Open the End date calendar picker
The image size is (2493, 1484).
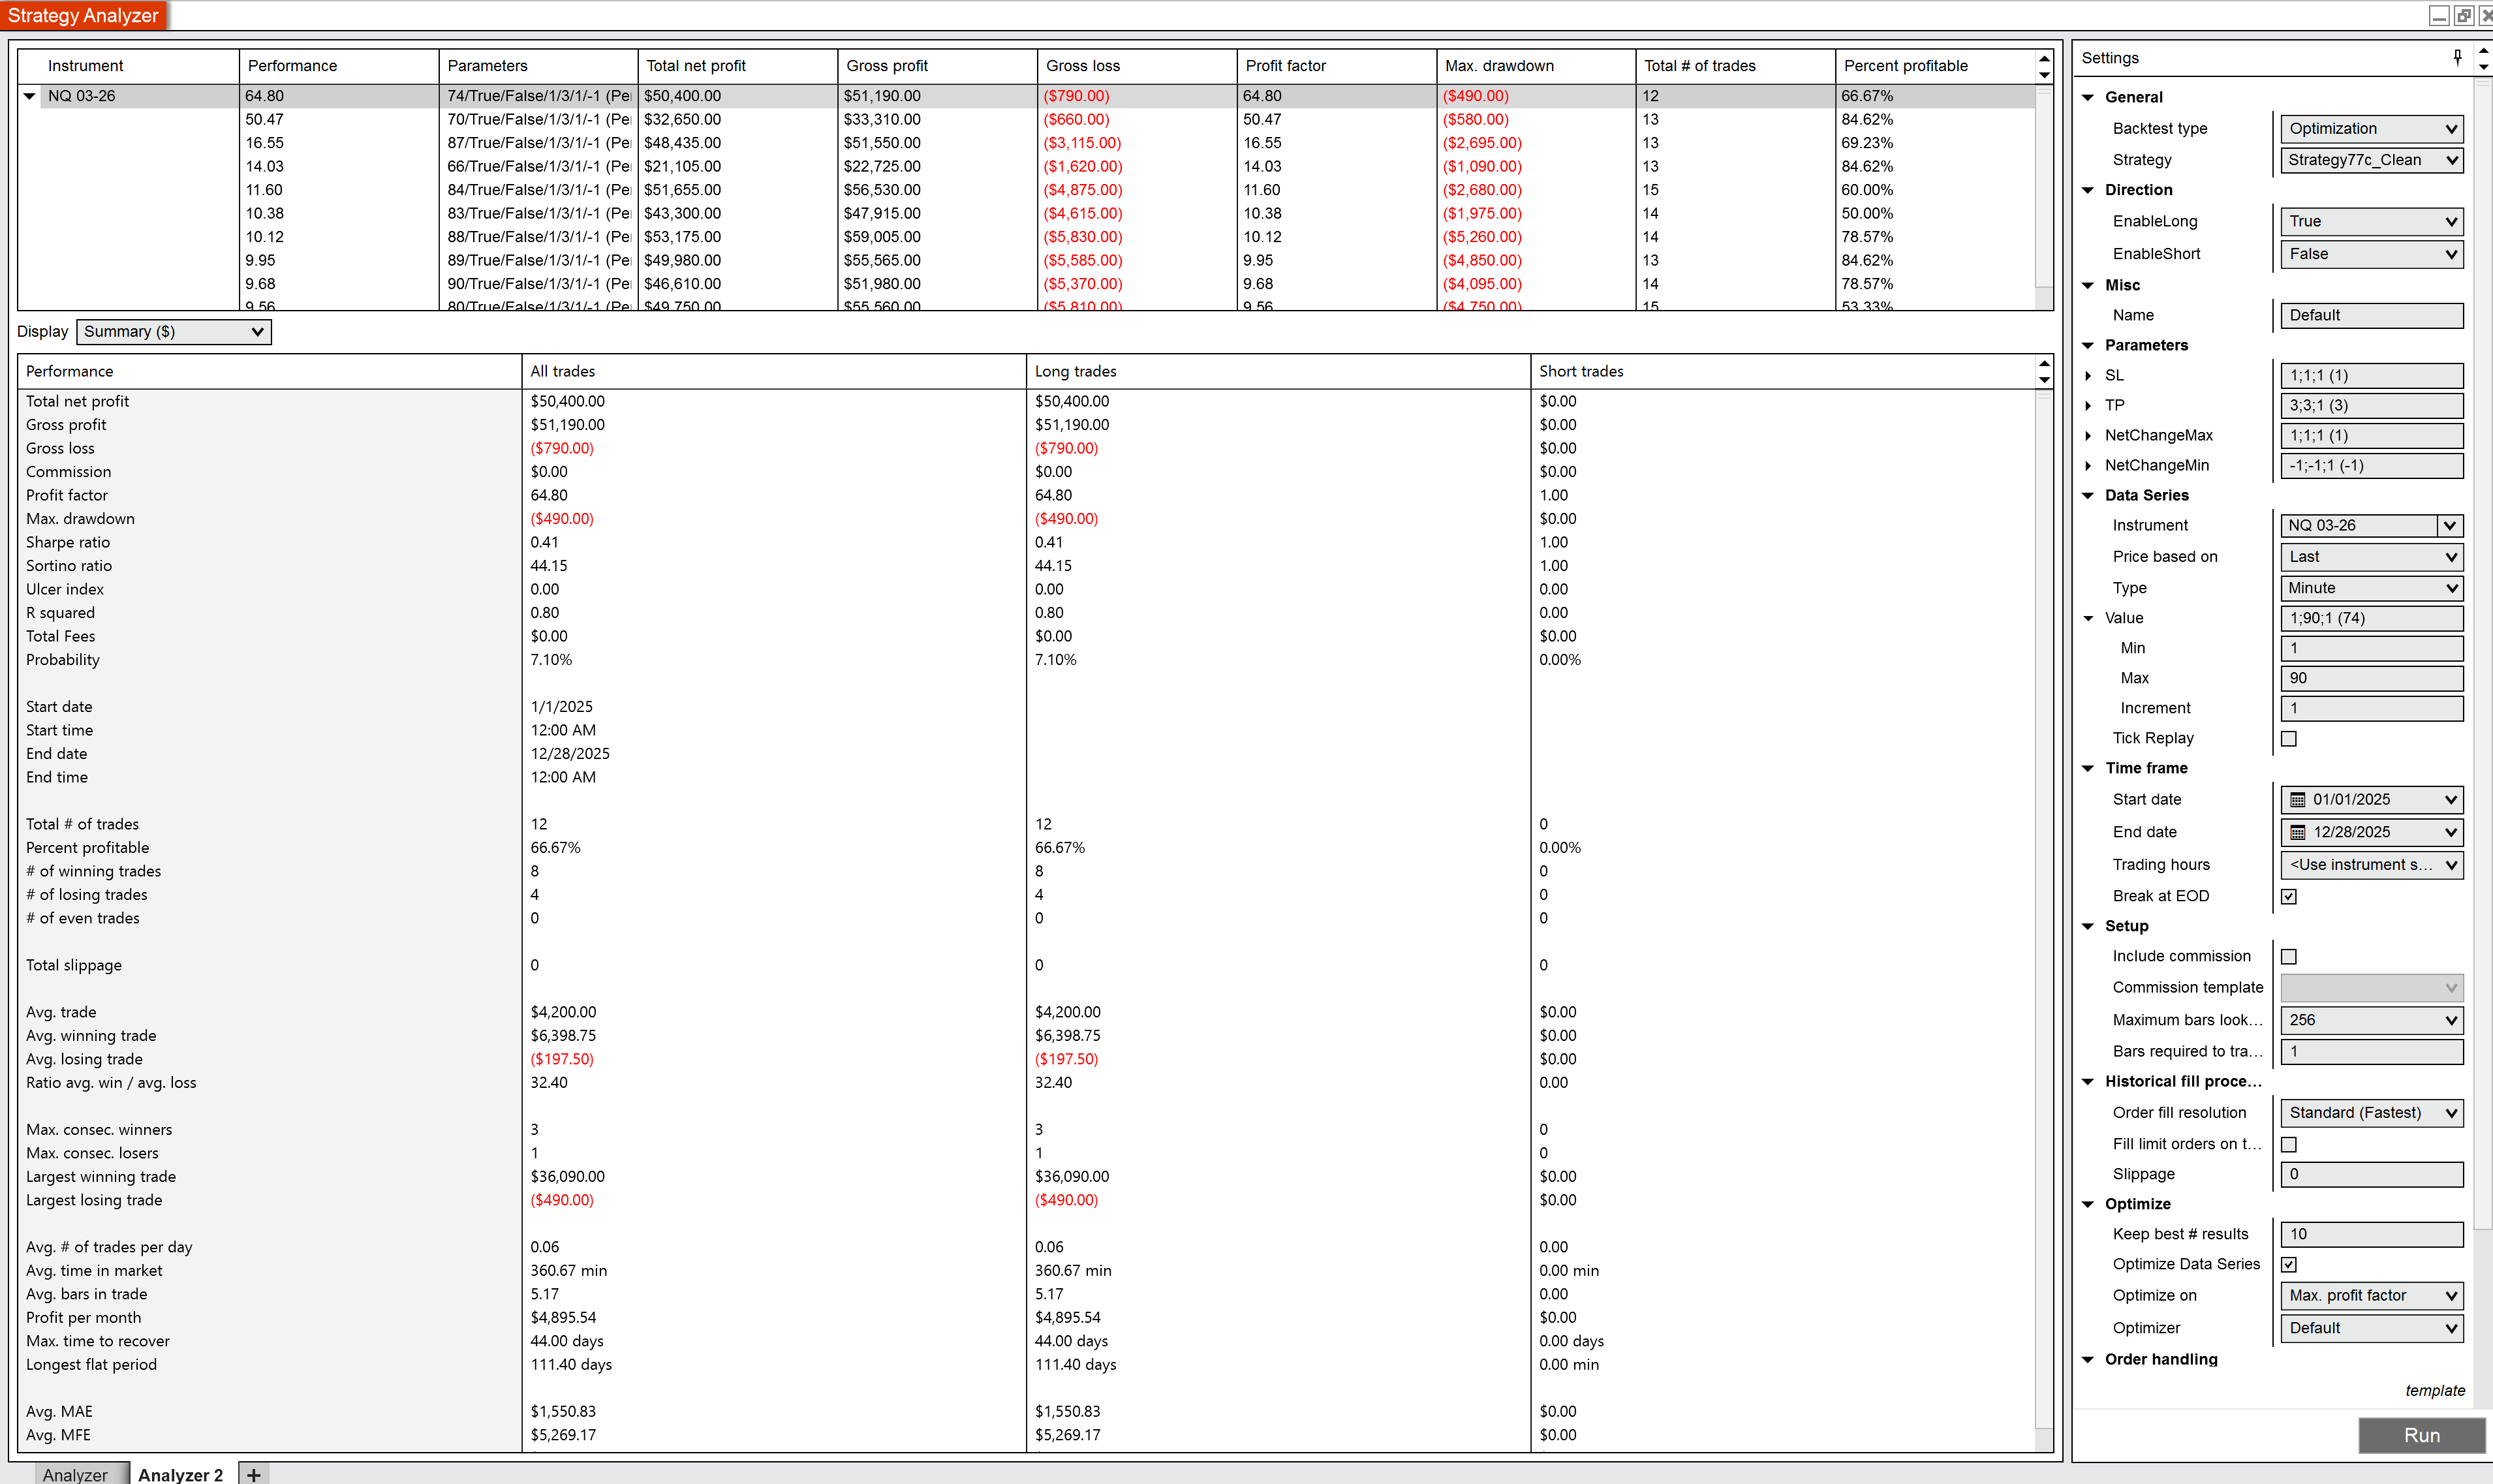(2298, 832)
